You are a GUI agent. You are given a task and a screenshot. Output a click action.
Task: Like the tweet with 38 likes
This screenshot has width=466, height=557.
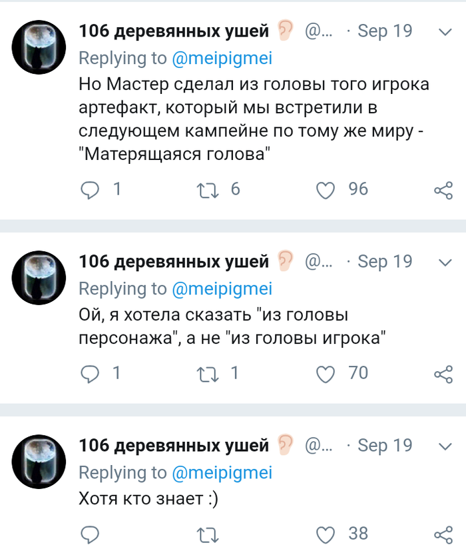point(325,534)
